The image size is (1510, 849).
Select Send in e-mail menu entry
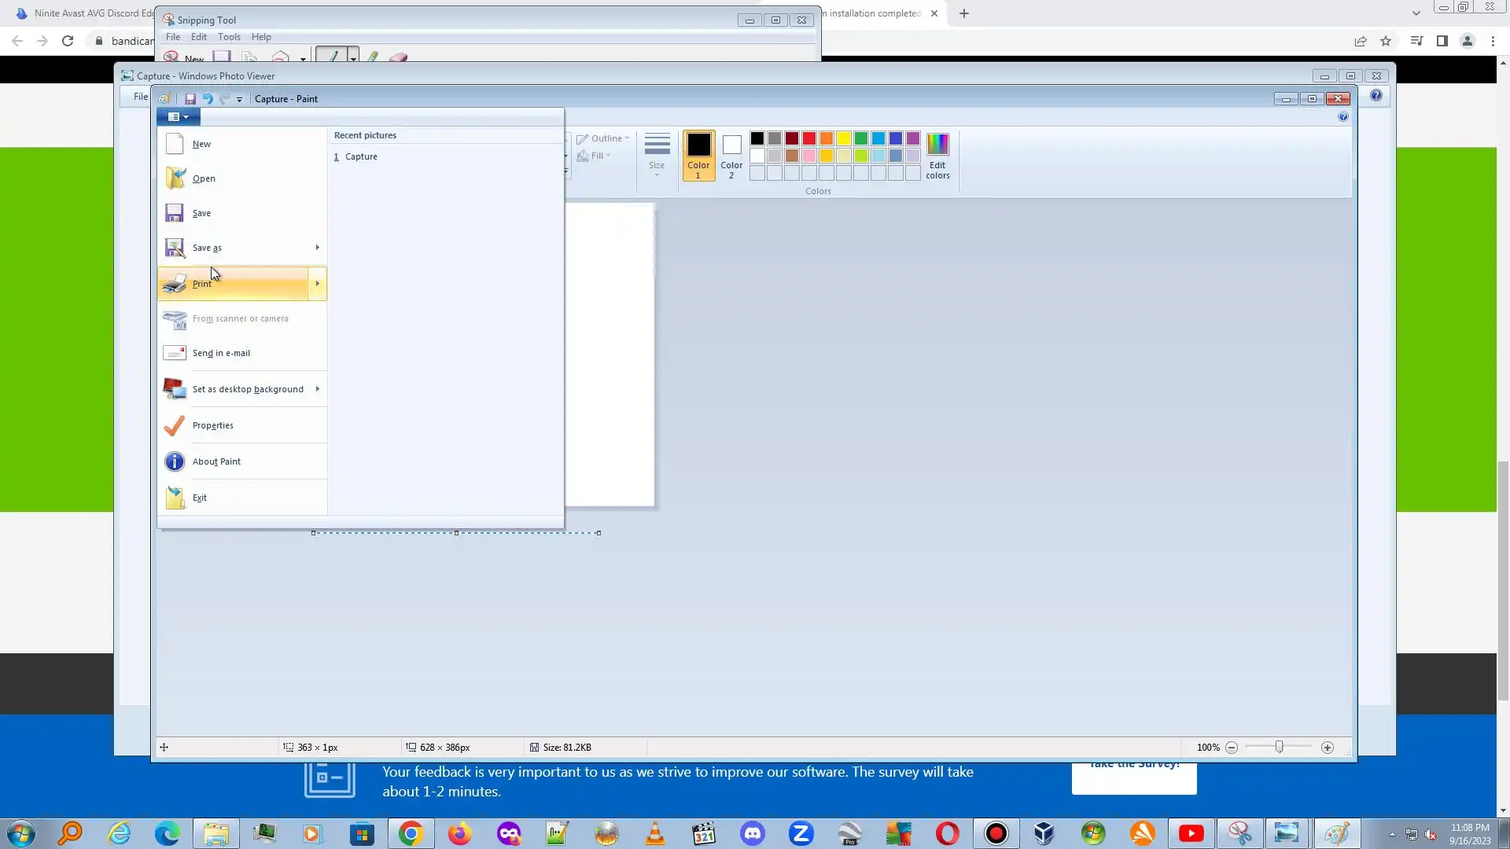(221, 353)
